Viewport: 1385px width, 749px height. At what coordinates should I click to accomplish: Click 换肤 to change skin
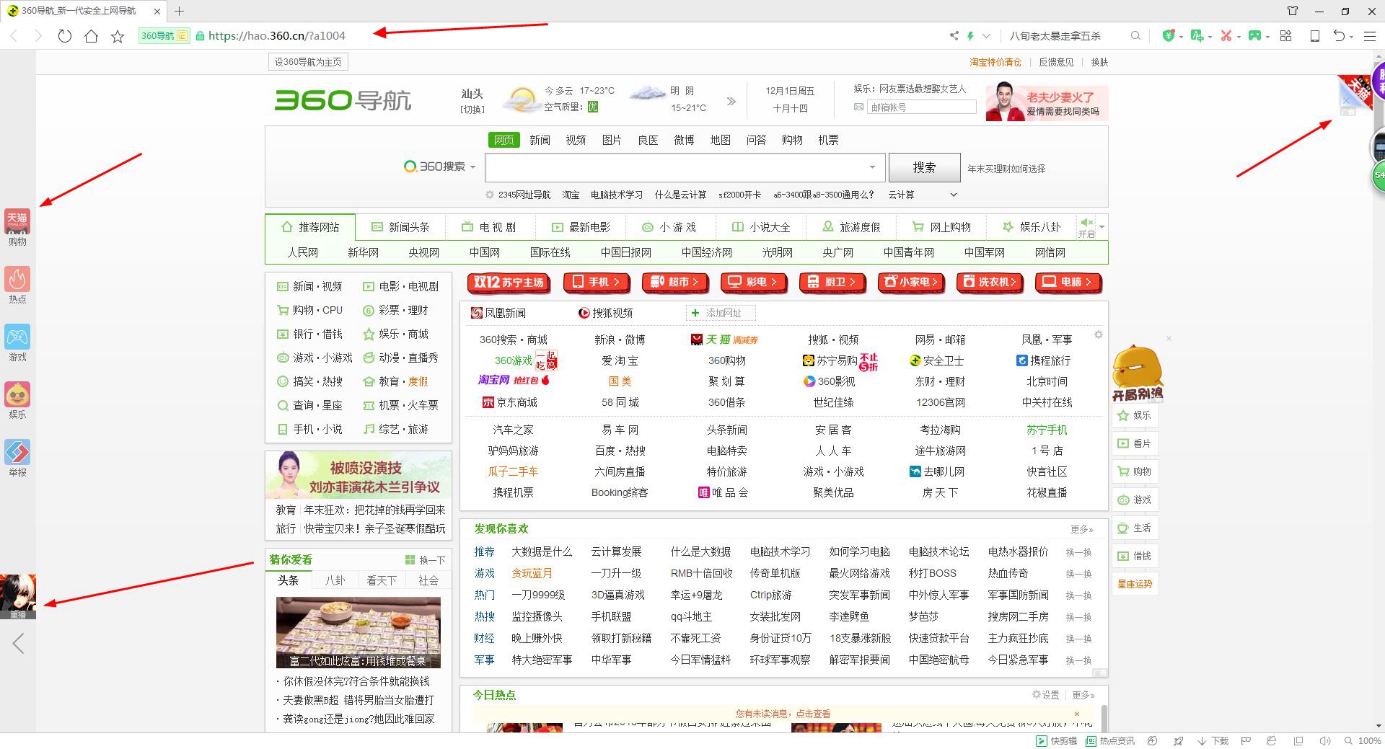coord(1099,62)
